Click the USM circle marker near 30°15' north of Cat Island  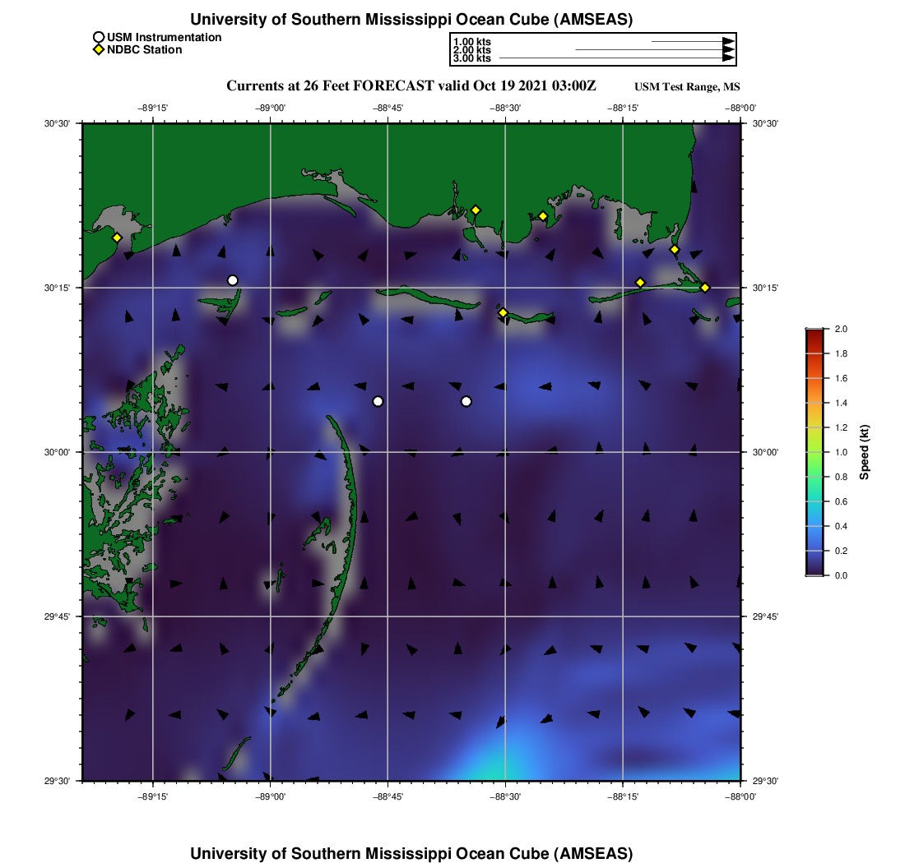(233, 280)
